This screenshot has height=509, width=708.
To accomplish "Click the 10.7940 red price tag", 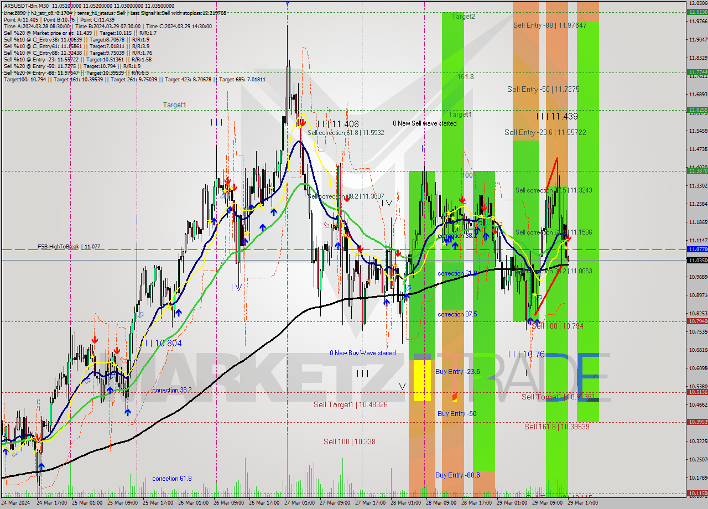I will point(697,321).
